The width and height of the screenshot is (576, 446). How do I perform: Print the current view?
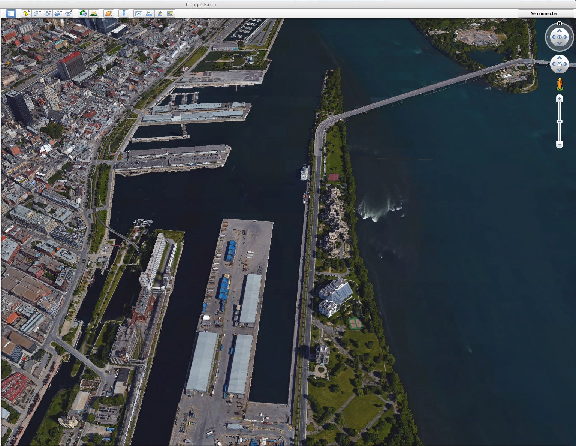[149, 13]
